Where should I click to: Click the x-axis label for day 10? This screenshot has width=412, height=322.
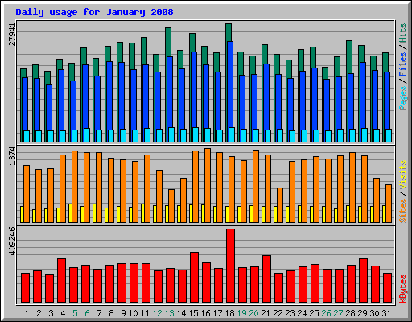pyautogui.click(x=133, y=313)
